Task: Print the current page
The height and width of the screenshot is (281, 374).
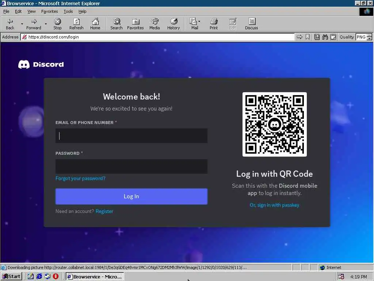Action: point(214,24)
